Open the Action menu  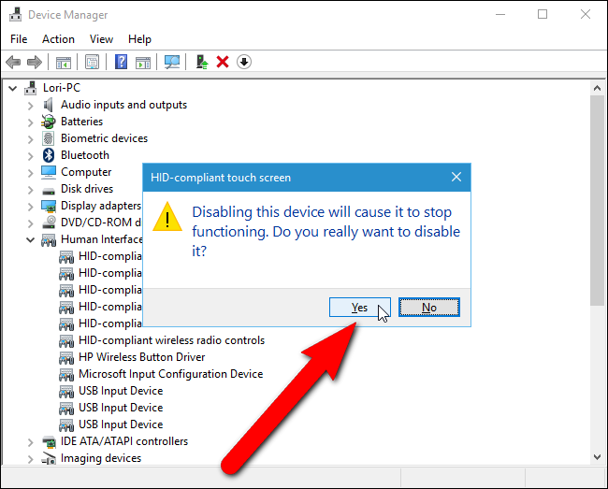[x=58, y=39]
